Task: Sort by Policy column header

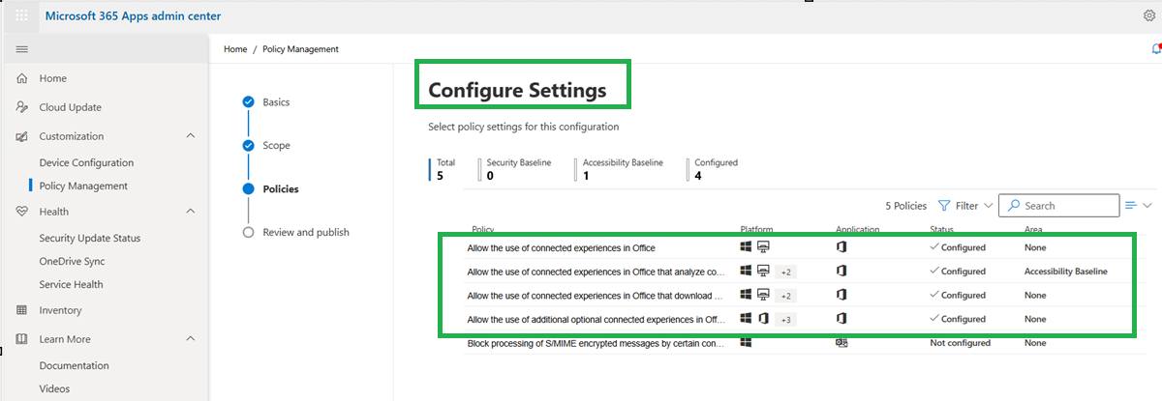Action: (483, 230)
